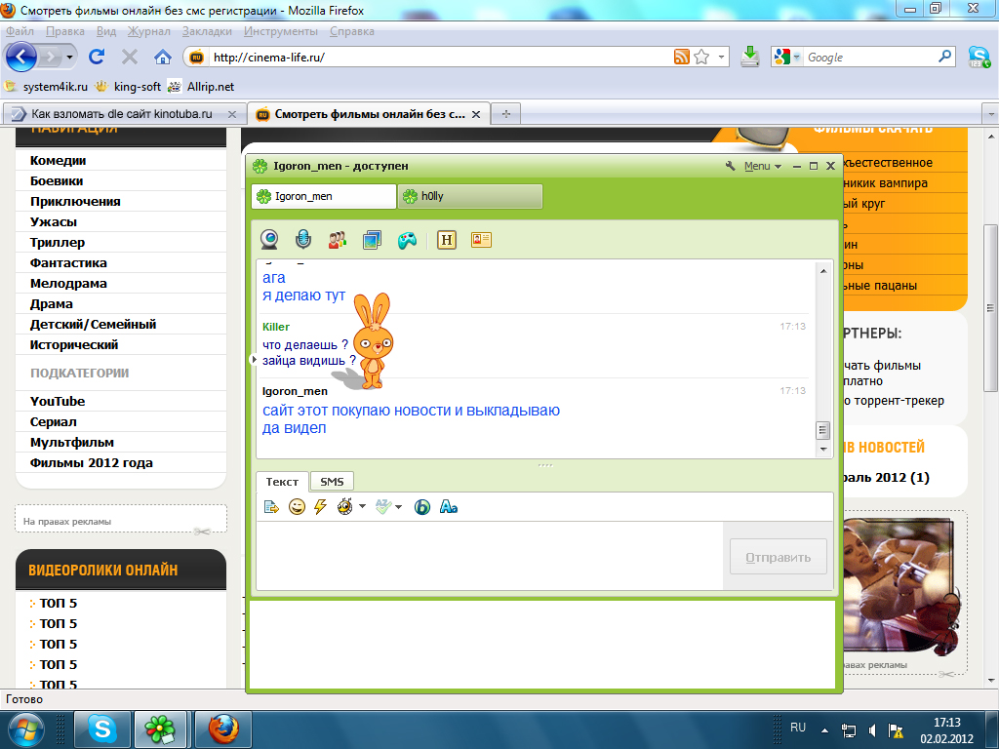This screenshot has width=999, height=749.
Task: Open the system4ik.ru bookmark
Action: click(47, 87)
